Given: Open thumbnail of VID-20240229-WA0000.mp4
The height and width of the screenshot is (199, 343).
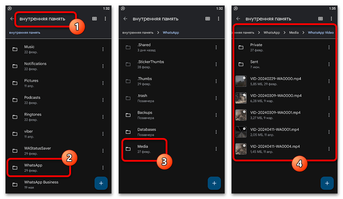Looking at the screenshot, I should point(241,81).
